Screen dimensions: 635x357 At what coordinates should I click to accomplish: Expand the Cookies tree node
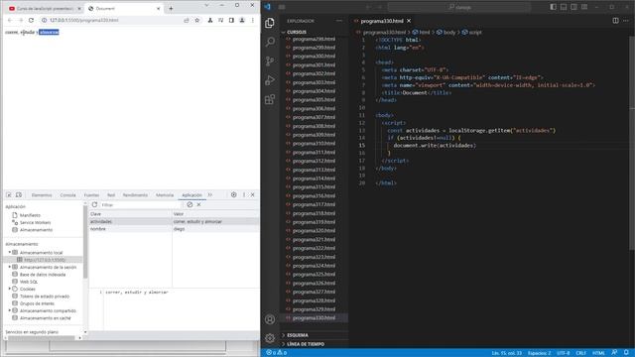(x=10, y=289)
